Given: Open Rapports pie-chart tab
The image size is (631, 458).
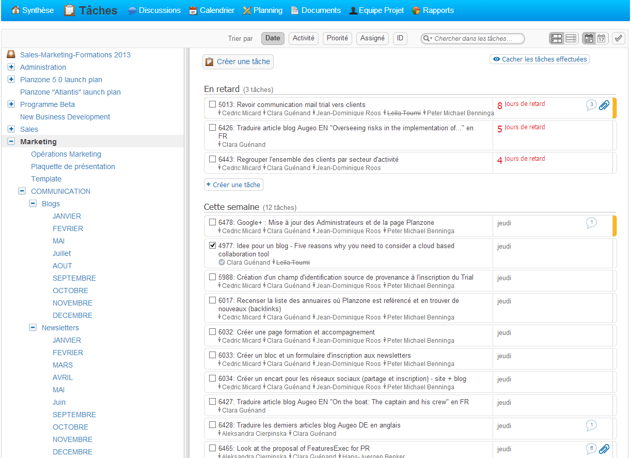Looking at the screenshot, I should pyautogui.click(x=433, y=10).
